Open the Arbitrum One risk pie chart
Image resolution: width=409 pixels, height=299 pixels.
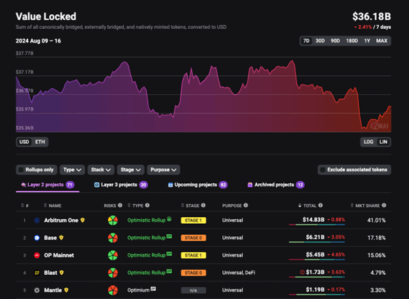113,220
